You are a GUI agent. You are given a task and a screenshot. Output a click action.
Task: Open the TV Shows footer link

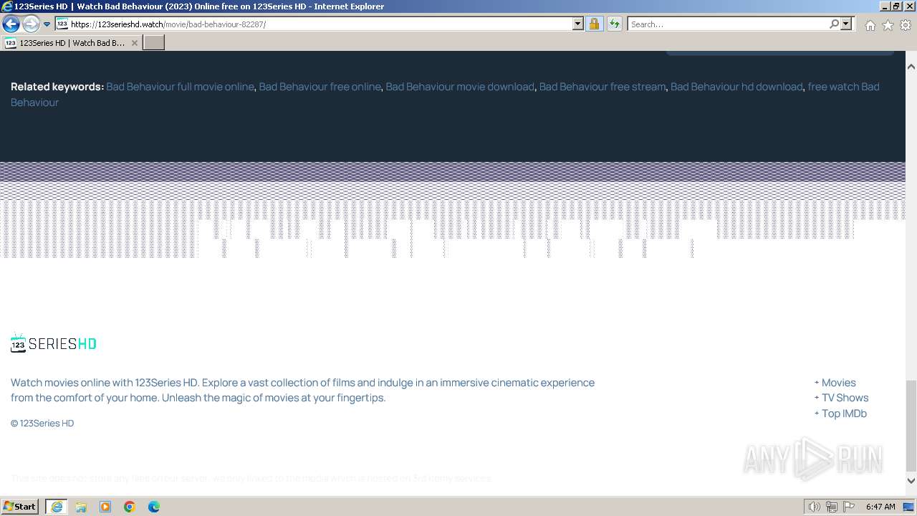coord(845,398)
